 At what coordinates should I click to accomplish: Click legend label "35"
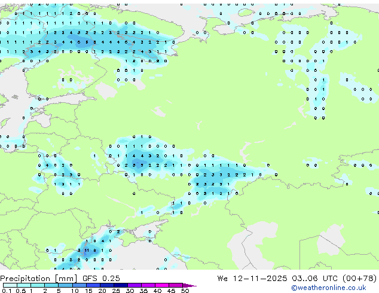143,291
